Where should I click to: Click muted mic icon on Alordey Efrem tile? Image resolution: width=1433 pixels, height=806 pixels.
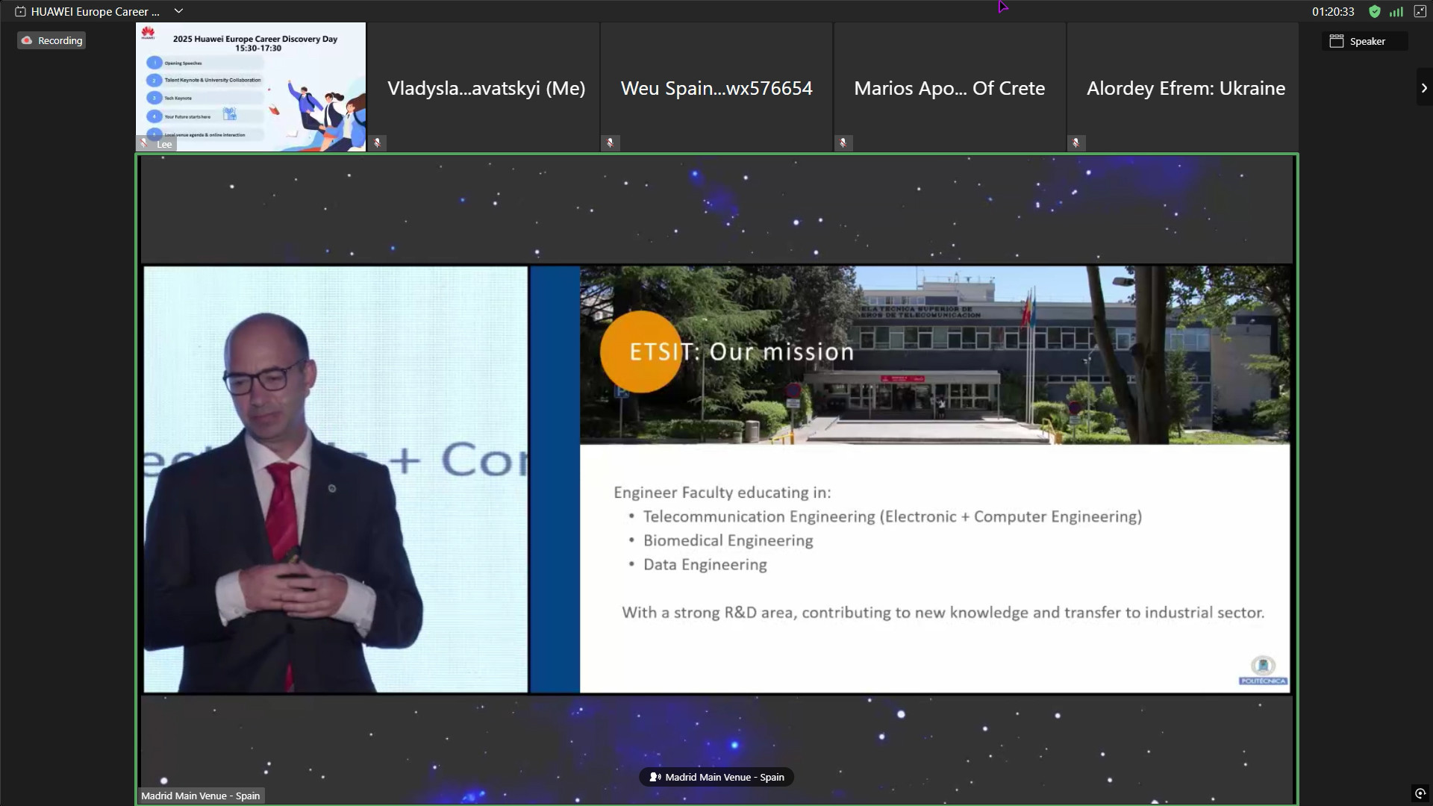tap(1076, 143)
